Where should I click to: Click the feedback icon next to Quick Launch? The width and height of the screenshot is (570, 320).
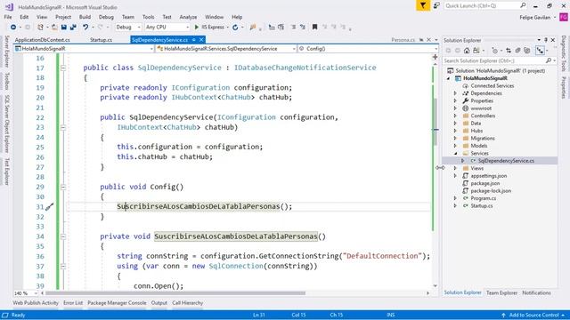pos(436,5)
